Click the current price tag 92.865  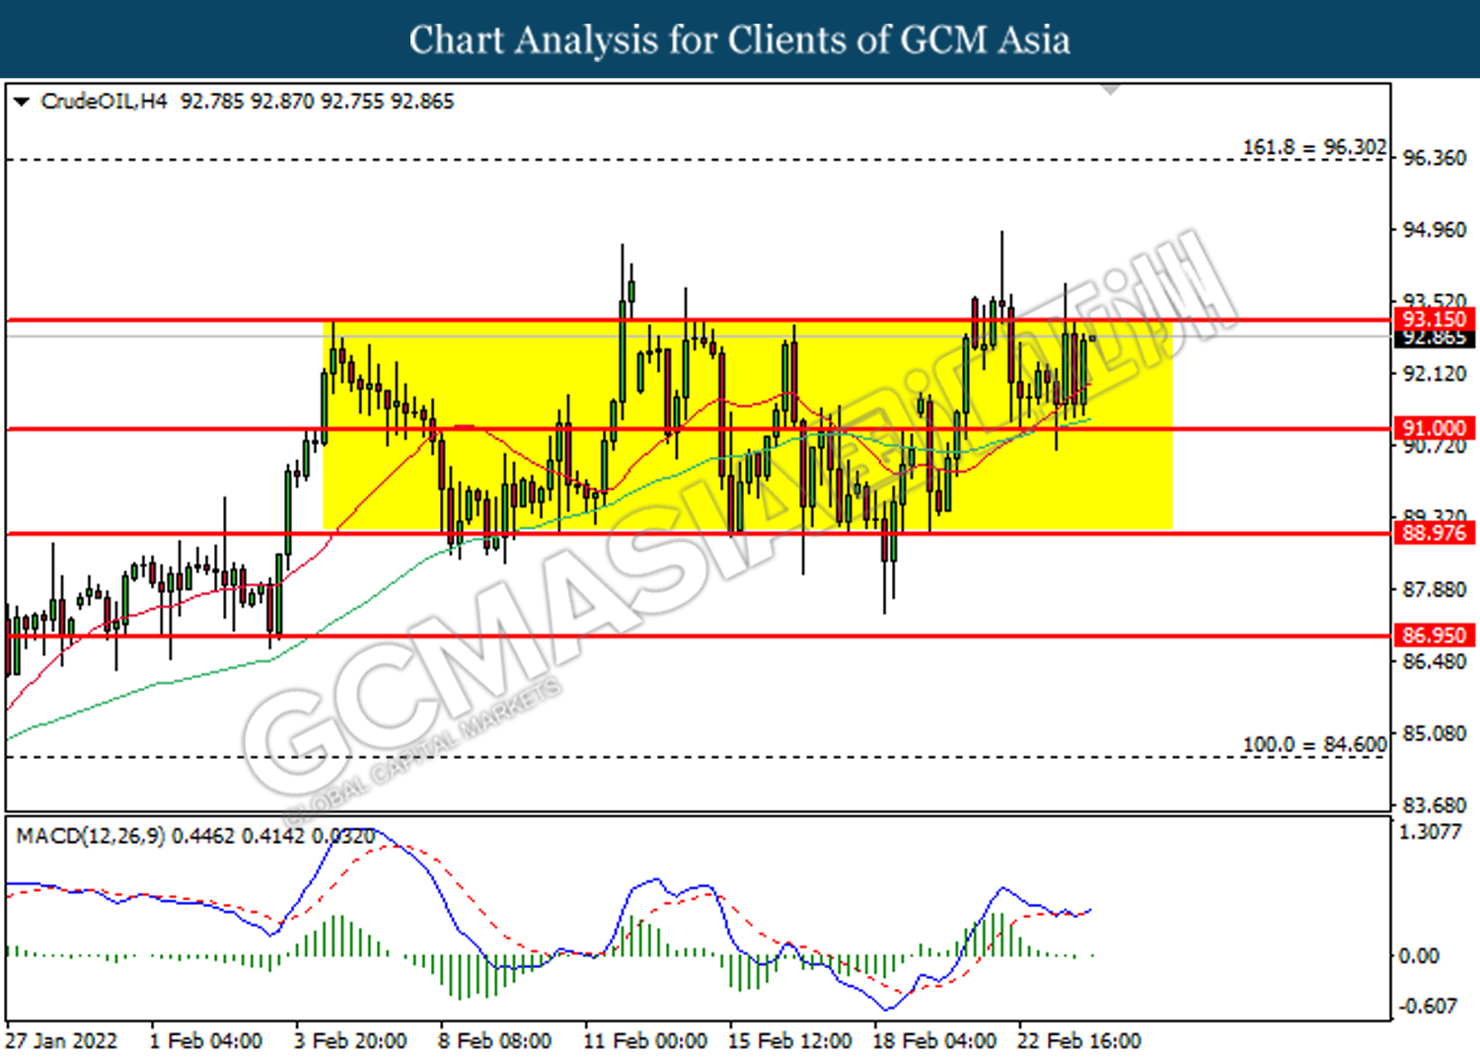click(x=1435, y=339)
